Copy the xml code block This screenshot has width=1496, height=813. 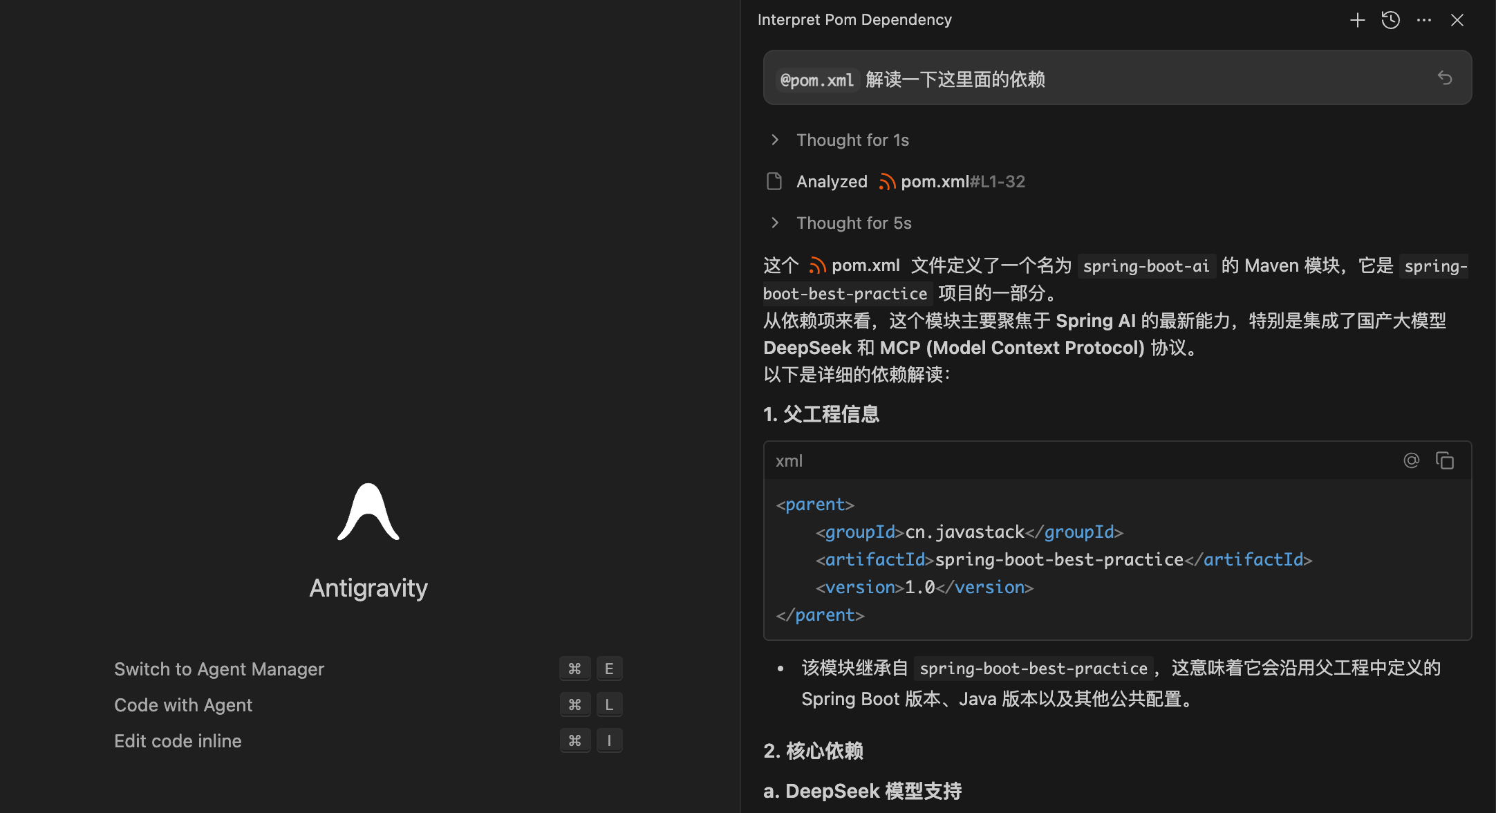click(1444, 460)
